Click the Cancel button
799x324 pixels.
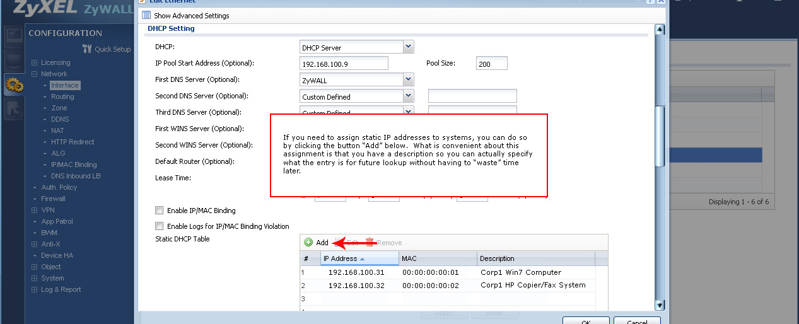[637, 320]
